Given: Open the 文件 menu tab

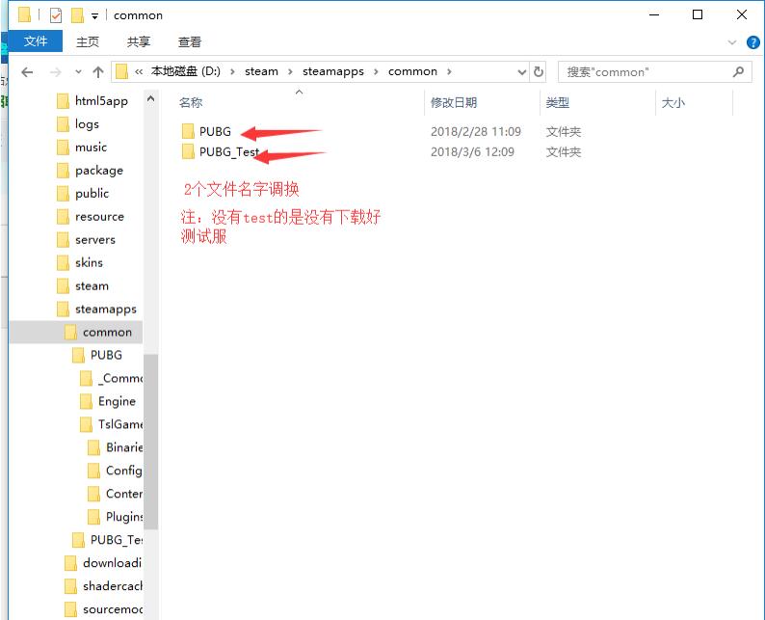Looking at the screenshot, I should 36,41.
